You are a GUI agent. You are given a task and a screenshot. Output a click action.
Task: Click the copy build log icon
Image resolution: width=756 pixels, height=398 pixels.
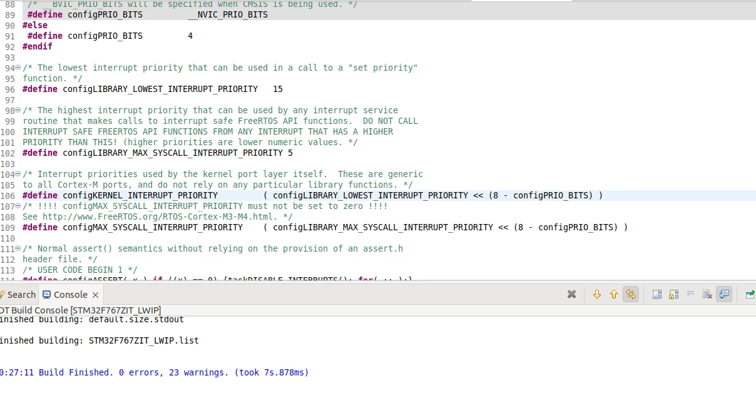657,294
